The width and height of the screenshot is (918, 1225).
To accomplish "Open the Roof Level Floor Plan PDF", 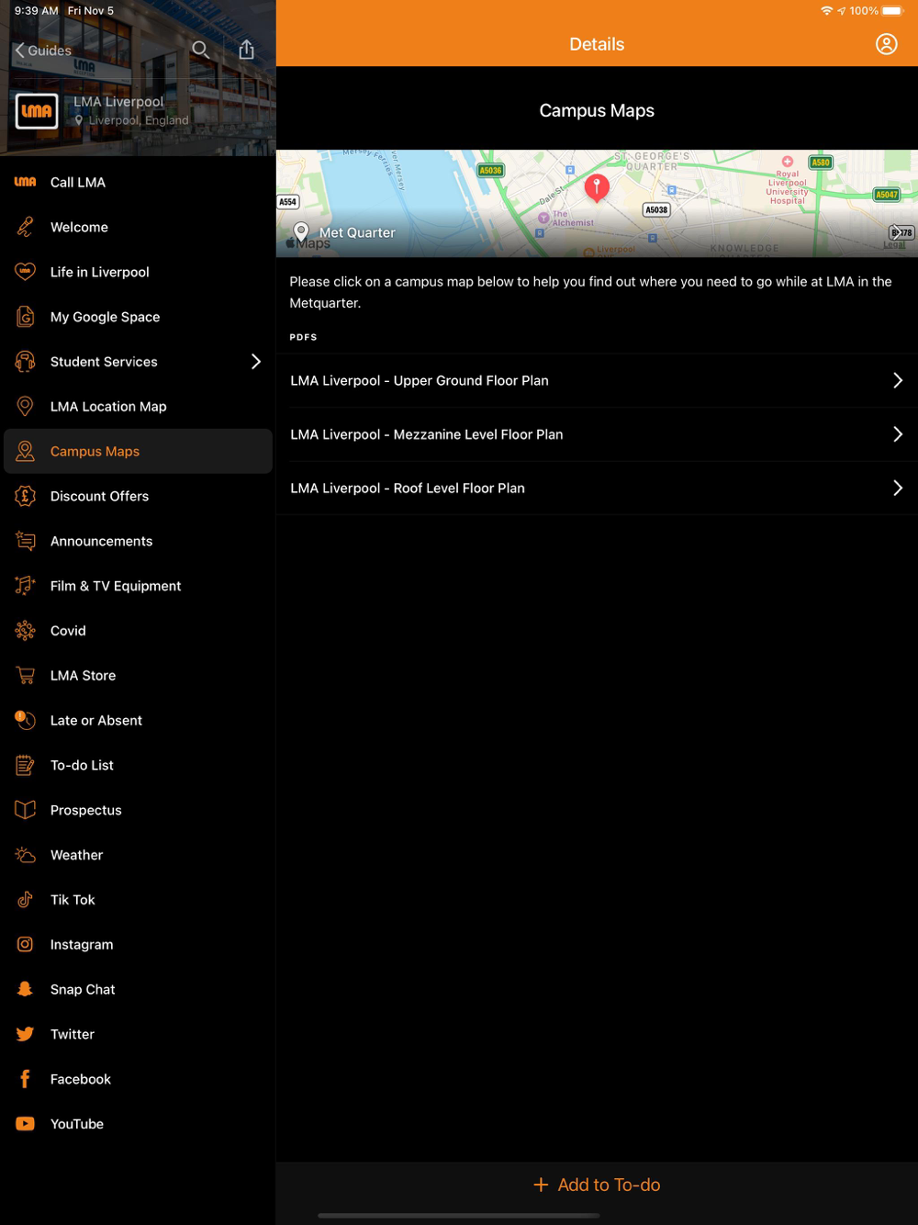I will click(x=597, y=489).
